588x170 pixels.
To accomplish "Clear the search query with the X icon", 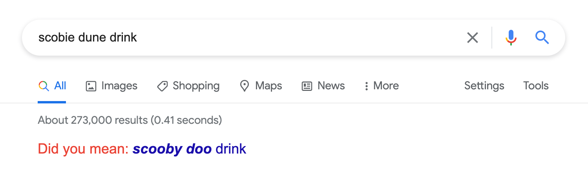I will click(x=473, y=38).
